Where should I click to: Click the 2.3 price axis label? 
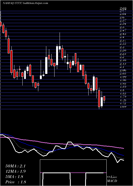coord(122,47)
